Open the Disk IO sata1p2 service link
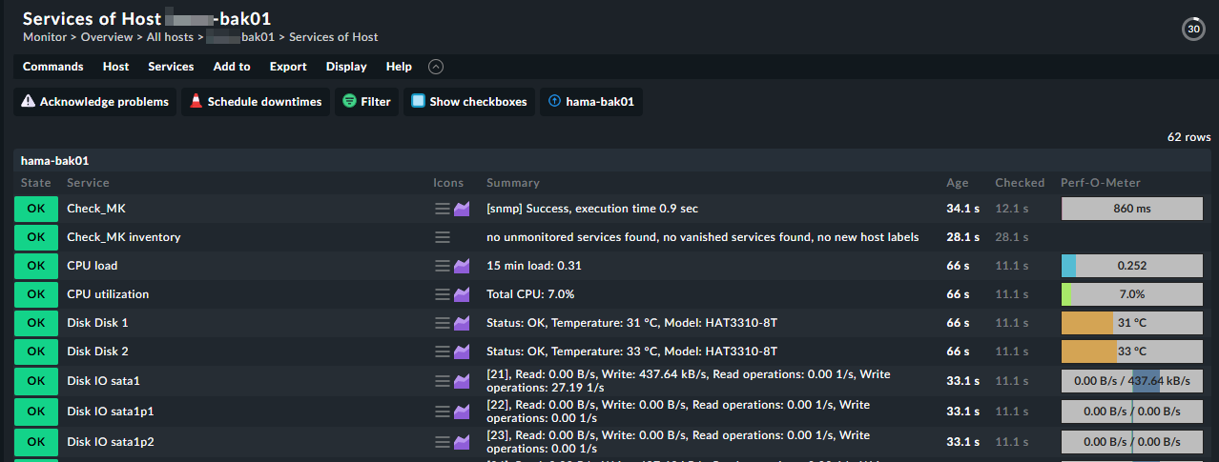The image size is (1219, 462). [111, 442]
